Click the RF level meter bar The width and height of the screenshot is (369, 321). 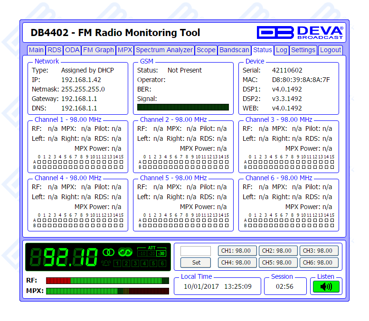107,280
